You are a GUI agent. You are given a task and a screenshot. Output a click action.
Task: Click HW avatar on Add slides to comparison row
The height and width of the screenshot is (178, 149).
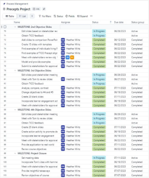[x=63, y=40]
